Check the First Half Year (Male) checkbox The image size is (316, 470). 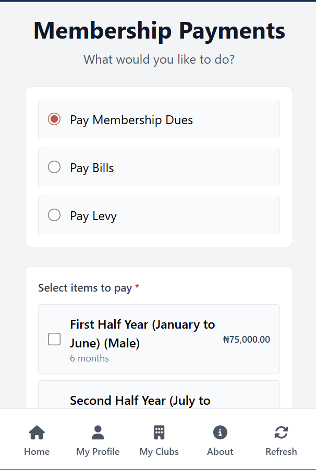(x=54, y=339)
